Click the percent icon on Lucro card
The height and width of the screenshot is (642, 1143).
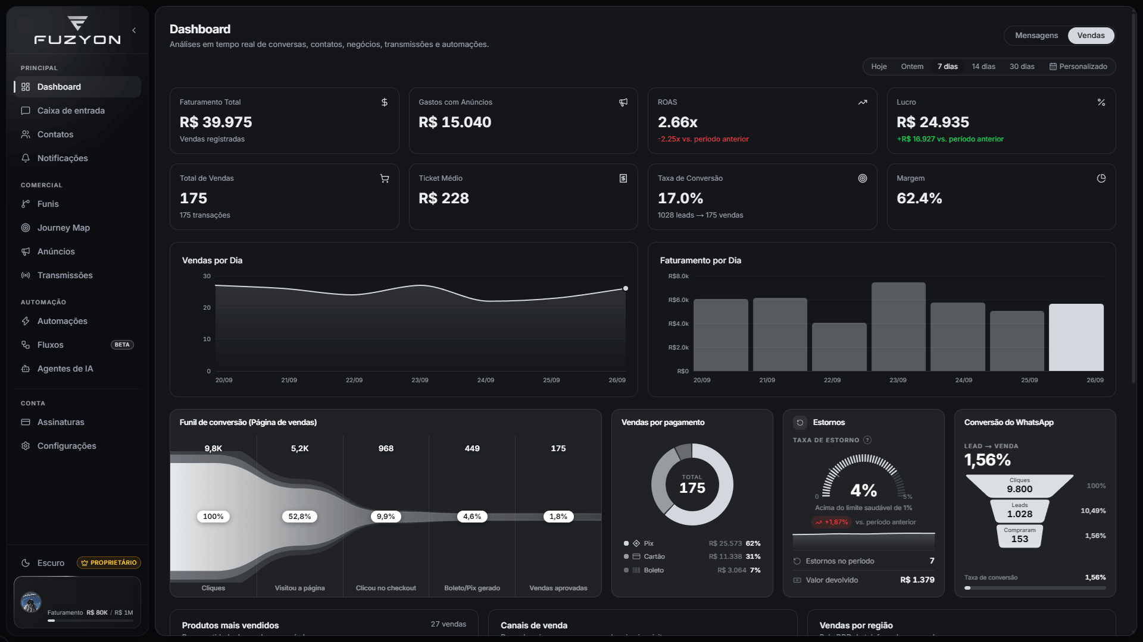click(1101, 102)
